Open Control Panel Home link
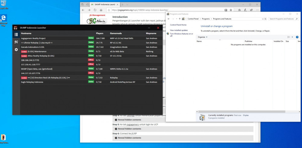The height and width of the screenshot is (148, 302). click(x=178, y=25)
